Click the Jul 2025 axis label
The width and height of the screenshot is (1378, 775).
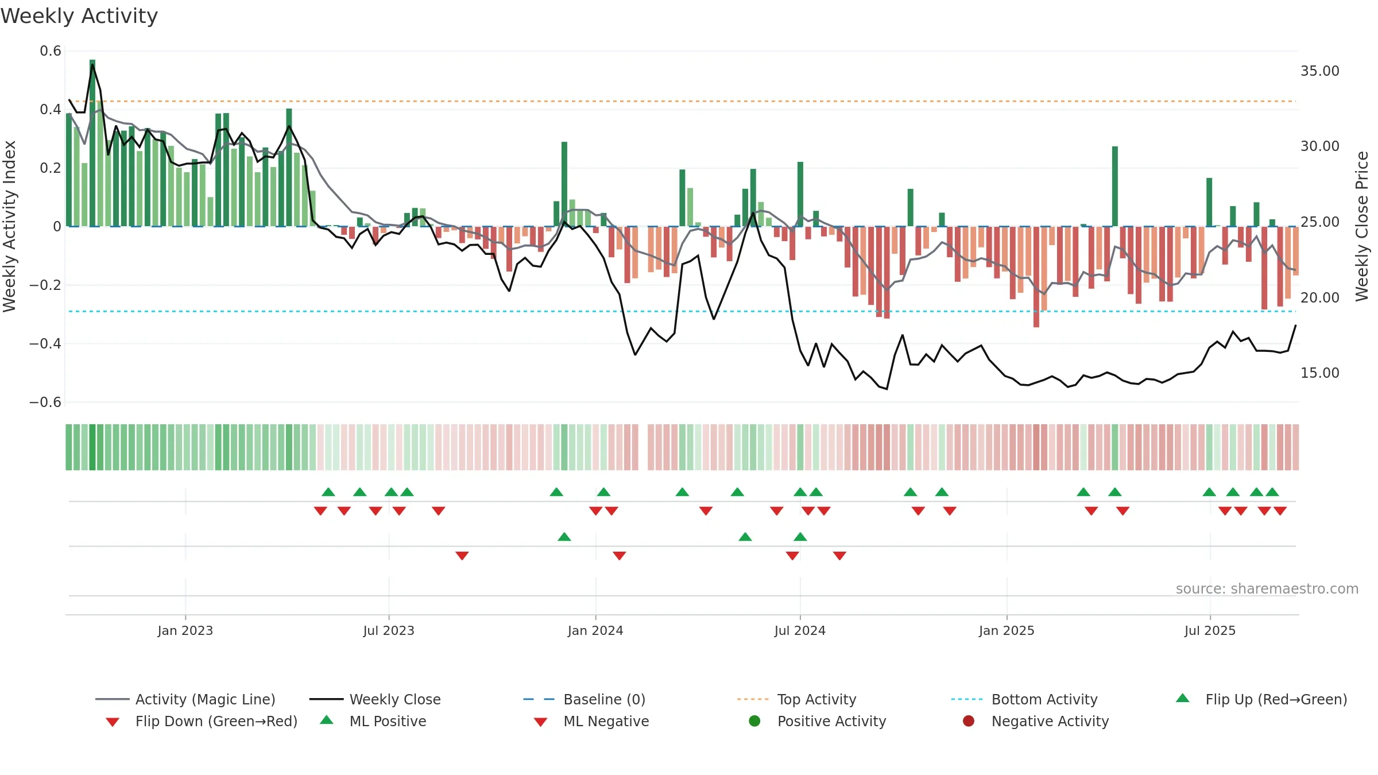pos(1210,630)
